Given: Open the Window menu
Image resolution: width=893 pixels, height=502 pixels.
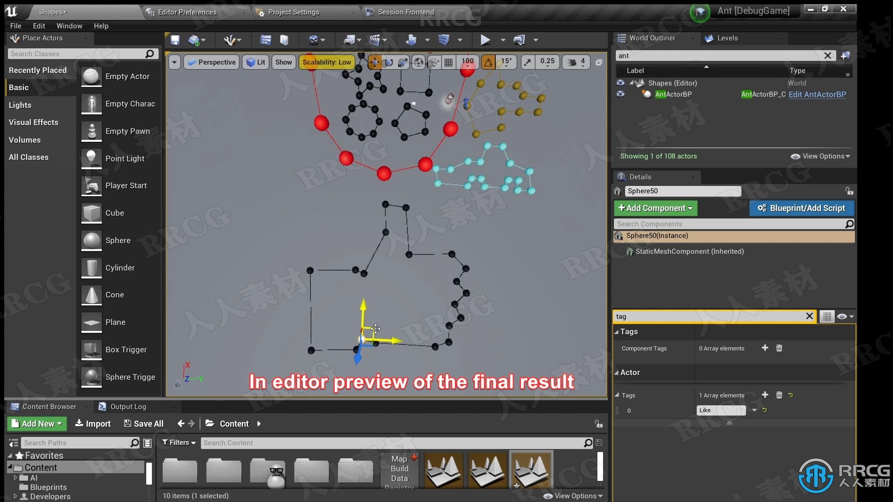Looking at the screenshot, I should tap(69, 26).
